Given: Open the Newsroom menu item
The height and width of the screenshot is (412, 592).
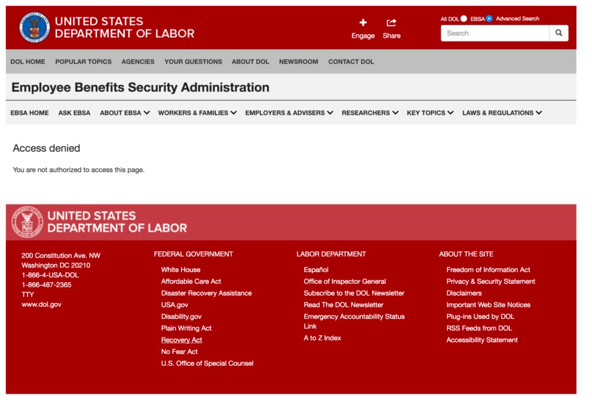Looking at the screenshot, I should point(298,61).
